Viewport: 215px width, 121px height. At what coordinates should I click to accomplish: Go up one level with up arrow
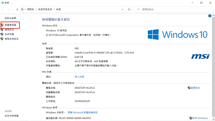(17, 9)
